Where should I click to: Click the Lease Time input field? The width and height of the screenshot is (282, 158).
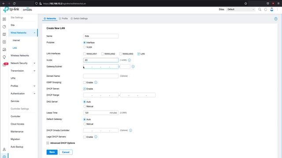pos(101,113)
